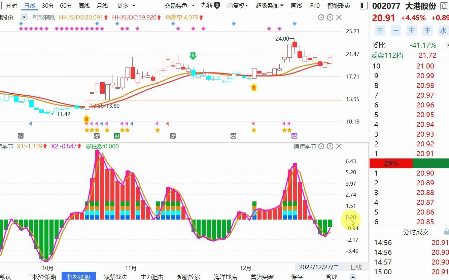
Task: Open the gray 叠 event badge
Action: [233, 136]
